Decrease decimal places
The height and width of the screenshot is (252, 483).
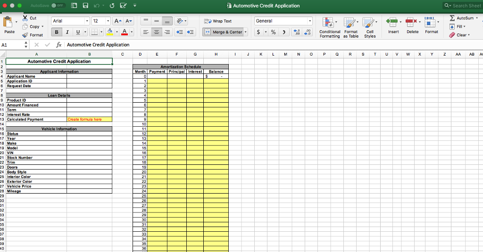pyautogui.click(x=307, y=32)
